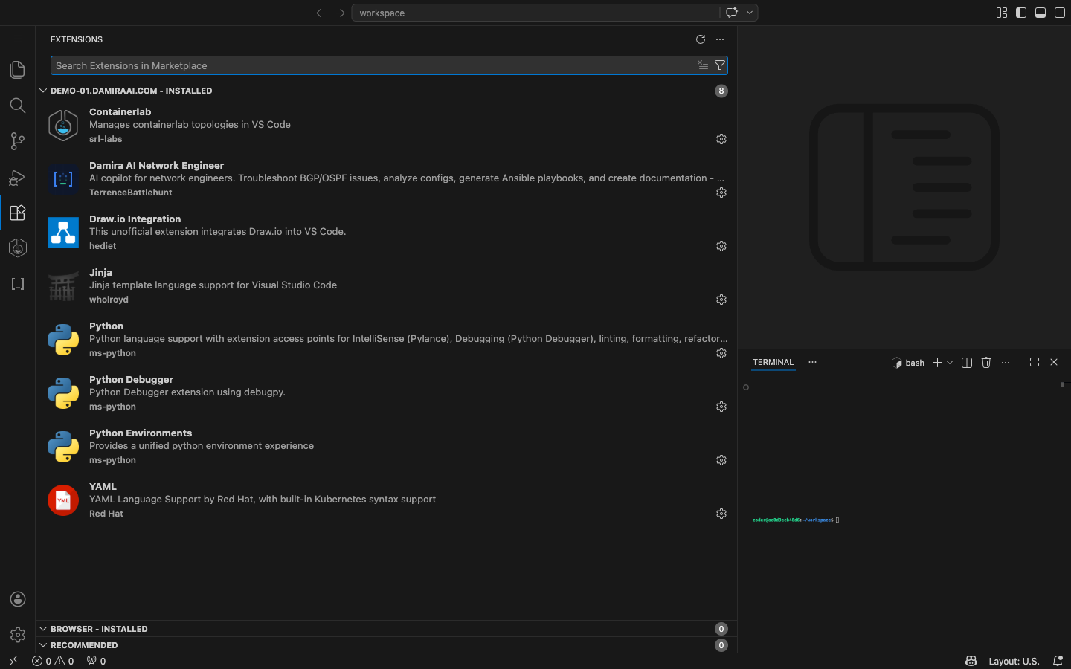Viewport: 1071px width, 669px height.
Task: Select the Extensions view icon
Action: coord(18,213)
